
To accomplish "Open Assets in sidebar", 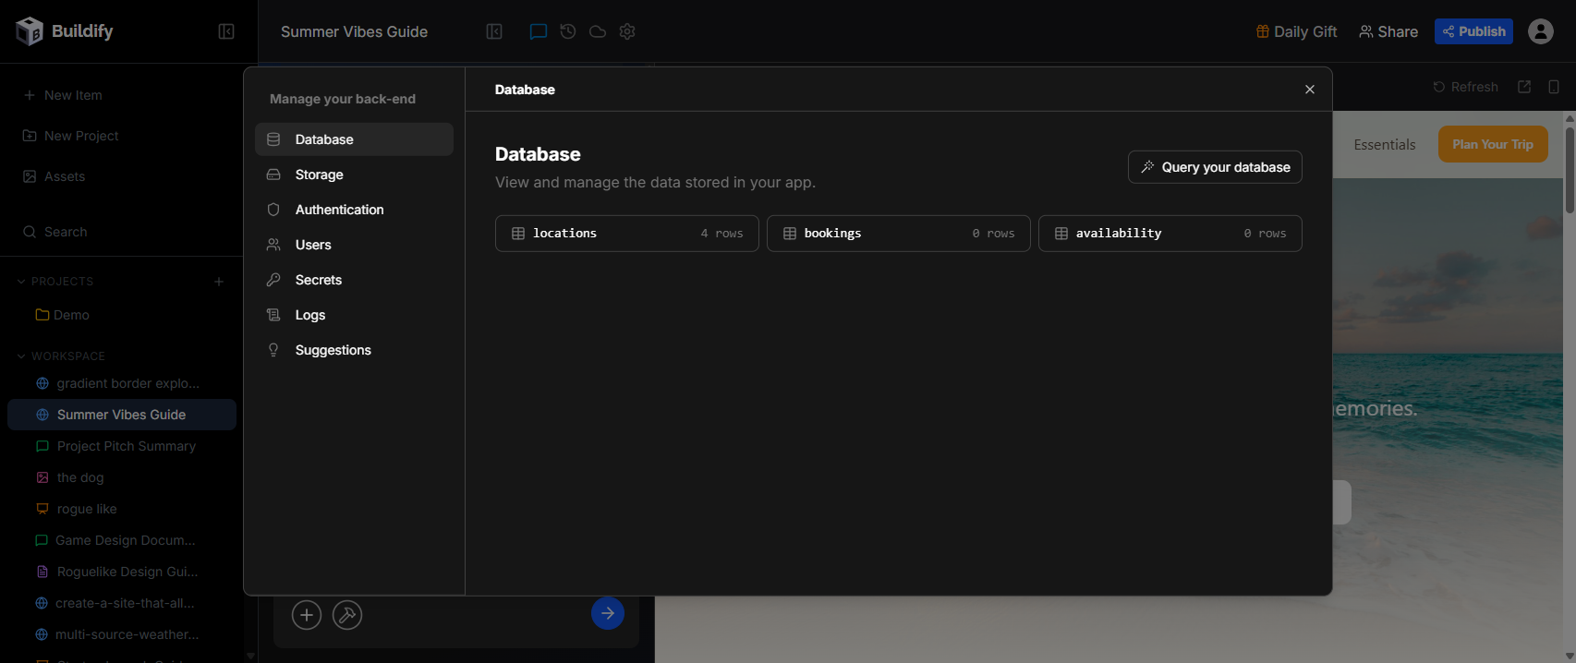I will point(54,176).
